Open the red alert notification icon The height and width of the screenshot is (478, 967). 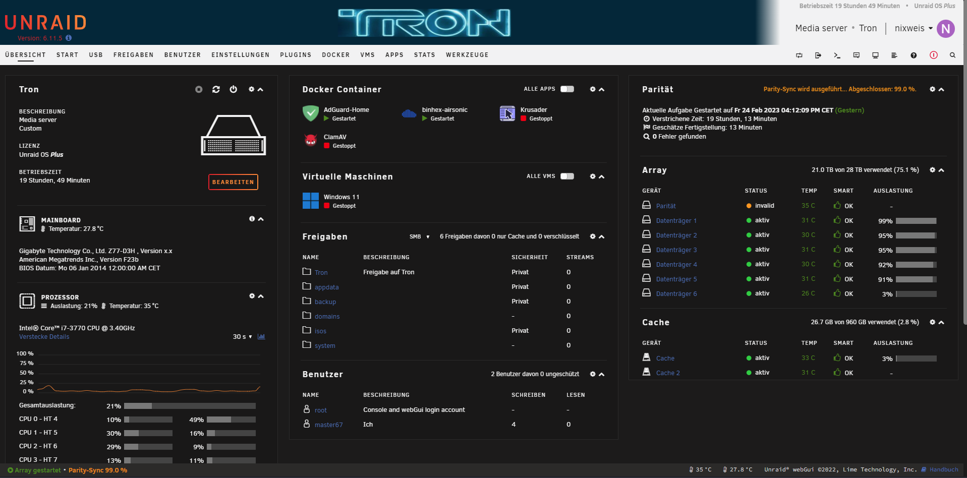[x=934, y=55]
